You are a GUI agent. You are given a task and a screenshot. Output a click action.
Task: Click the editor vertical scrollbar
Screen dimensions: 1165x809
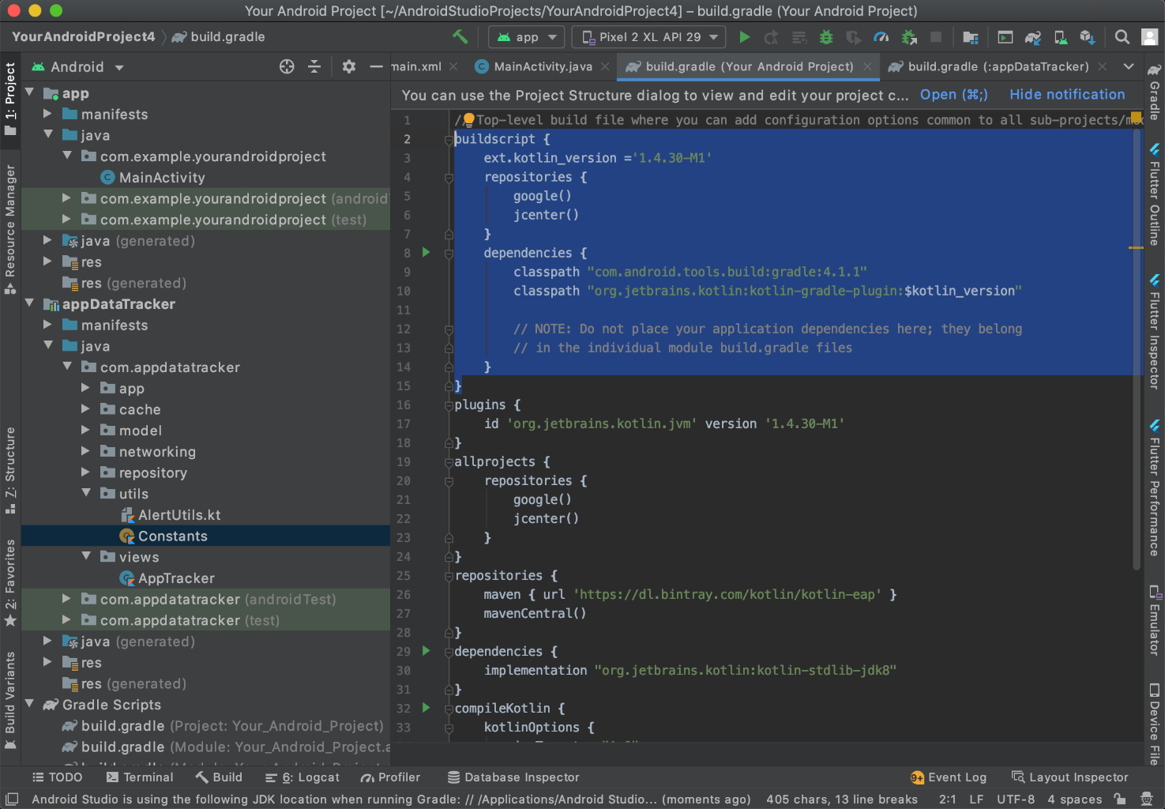(x=1137, y=348)
